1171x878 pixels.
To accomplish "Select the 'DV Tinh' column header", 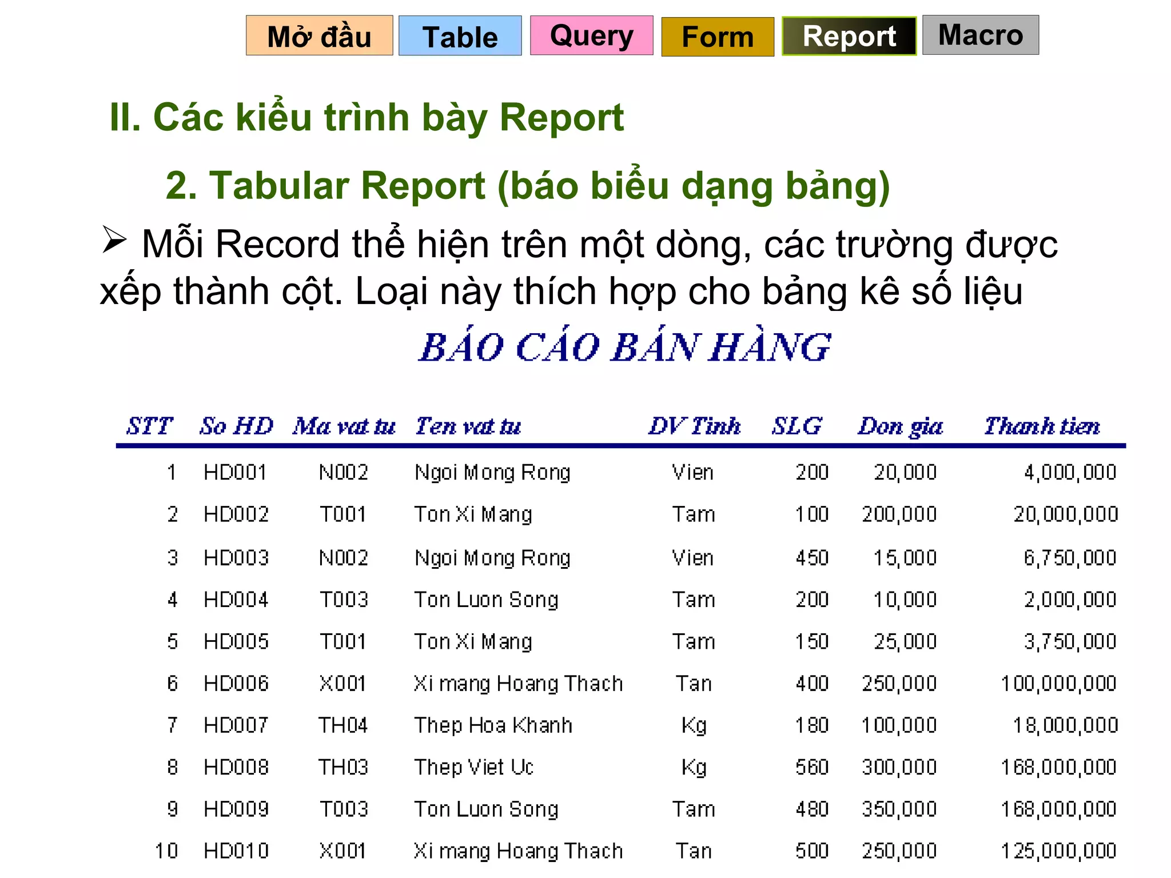I will point(694,426).
